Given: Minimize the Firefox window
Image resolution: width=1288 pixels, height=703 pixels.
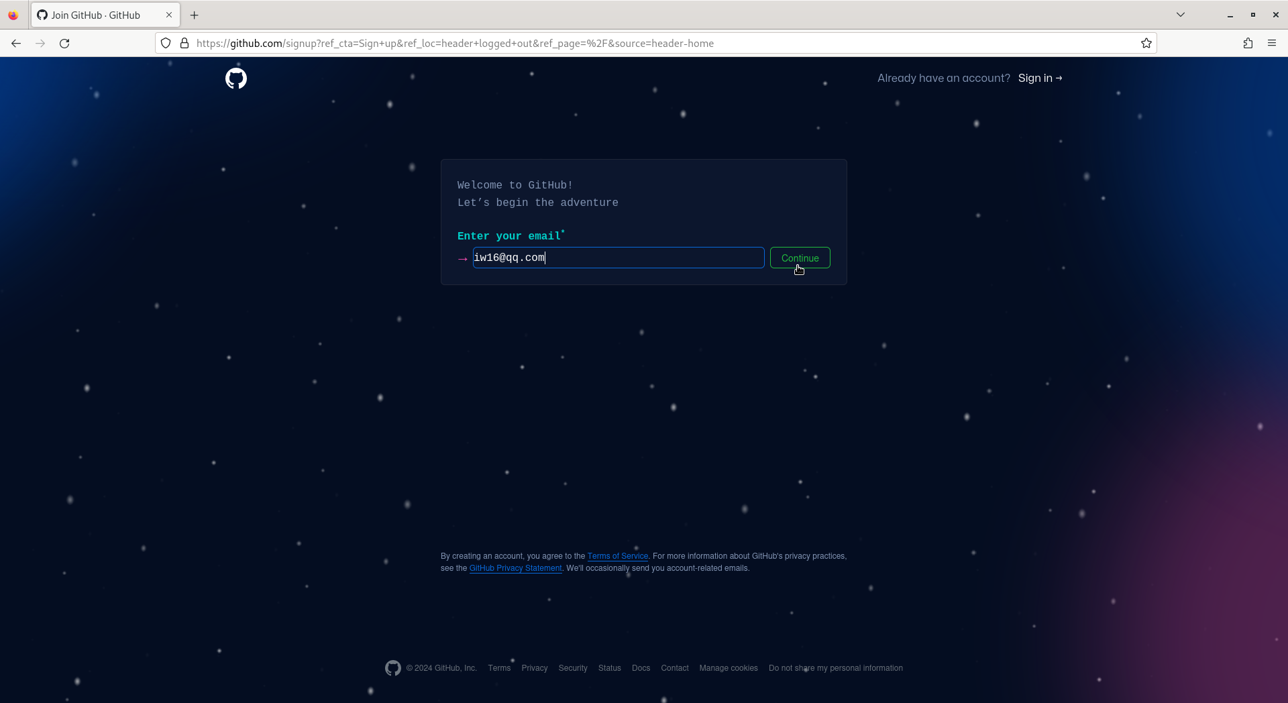Looking at the screenshot, I should (1230, 15).
